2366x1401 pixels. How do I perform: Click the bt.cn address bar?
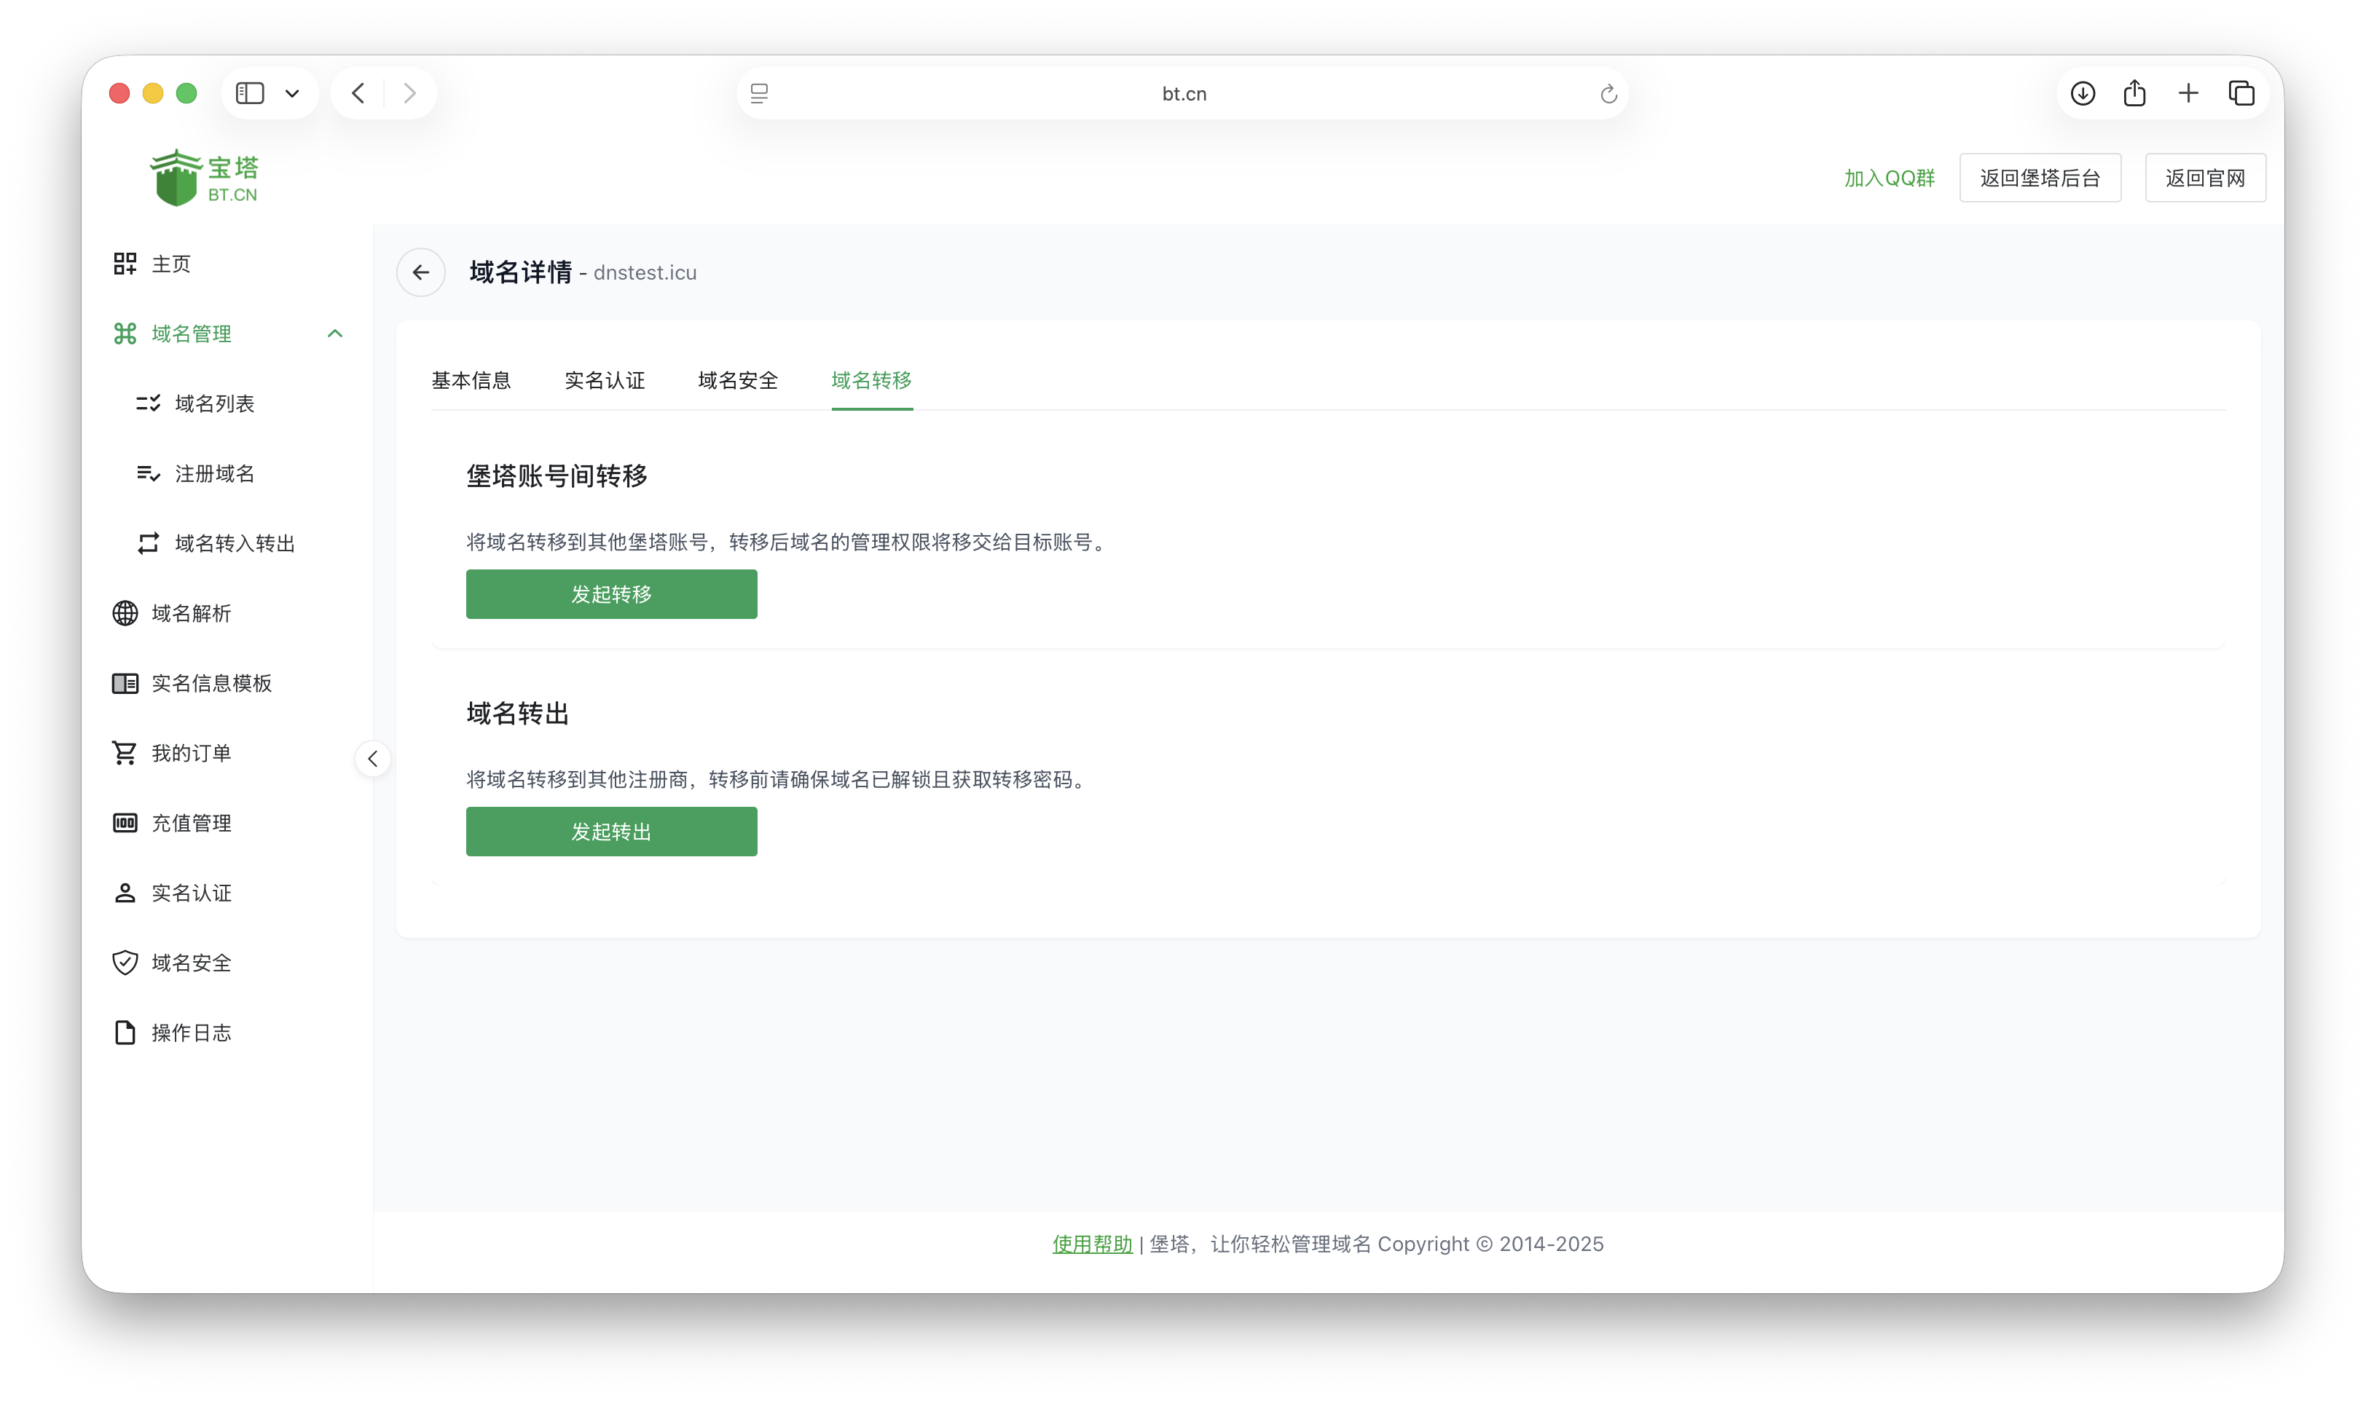pyautogui.click(x=1183, y=93)
